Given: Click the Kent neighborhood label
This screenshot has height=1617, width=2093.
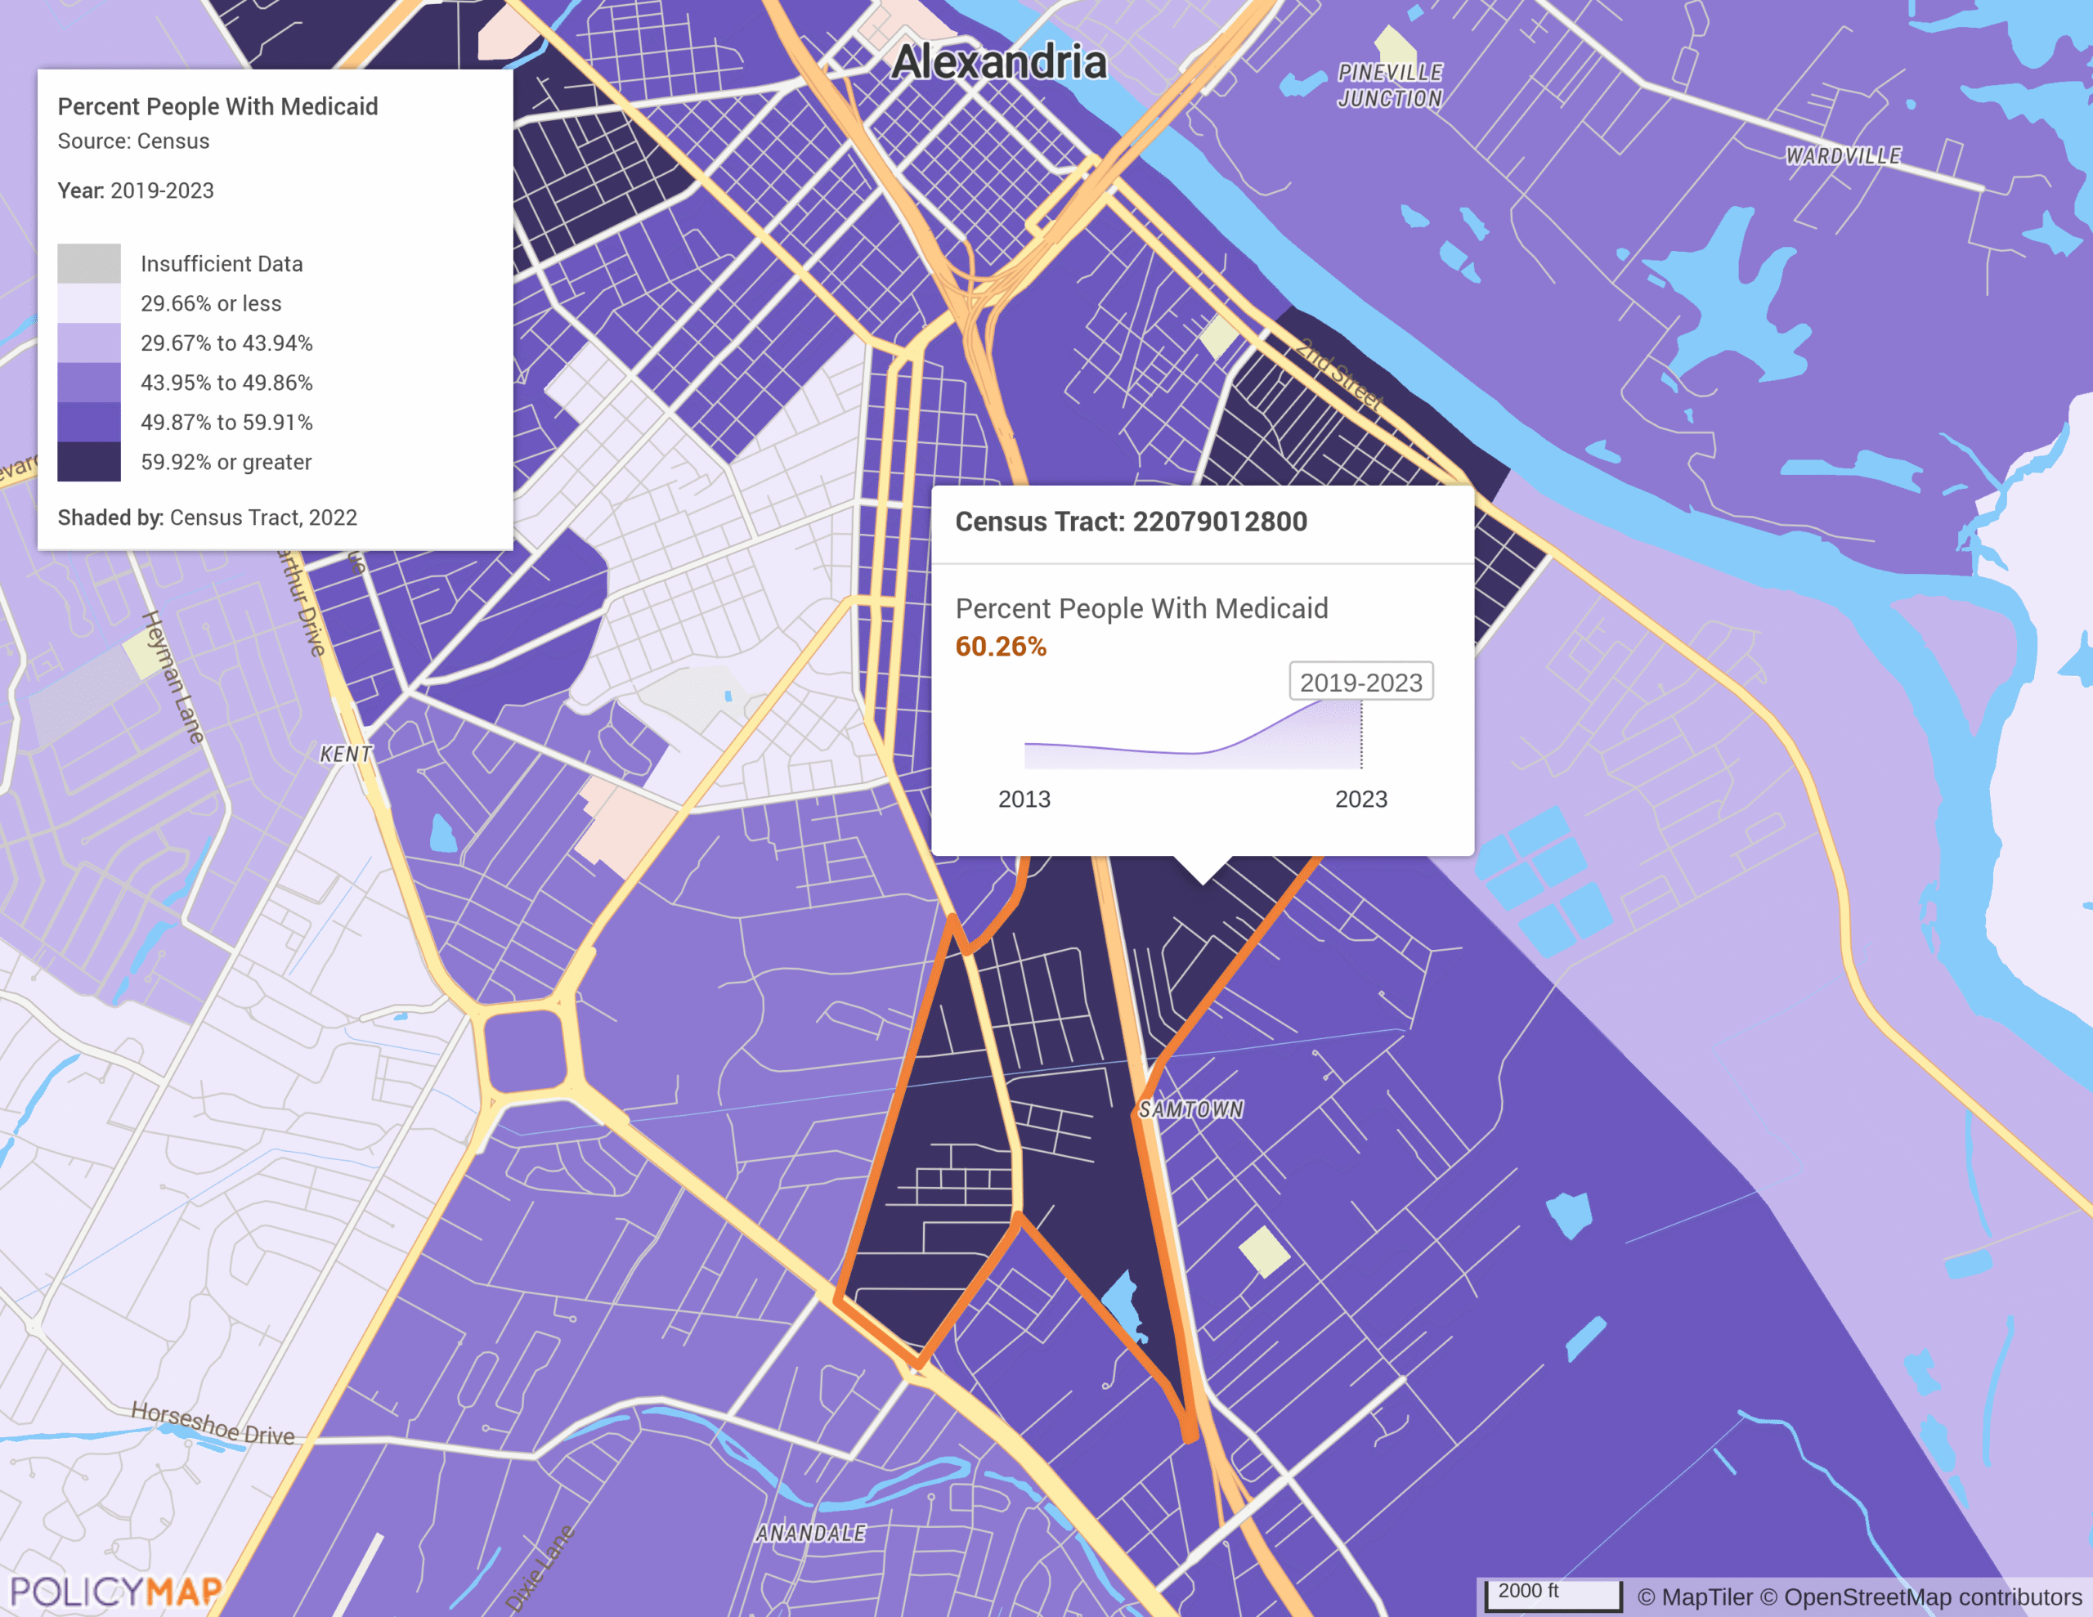Looking at the screenshot, I should 345,755.
